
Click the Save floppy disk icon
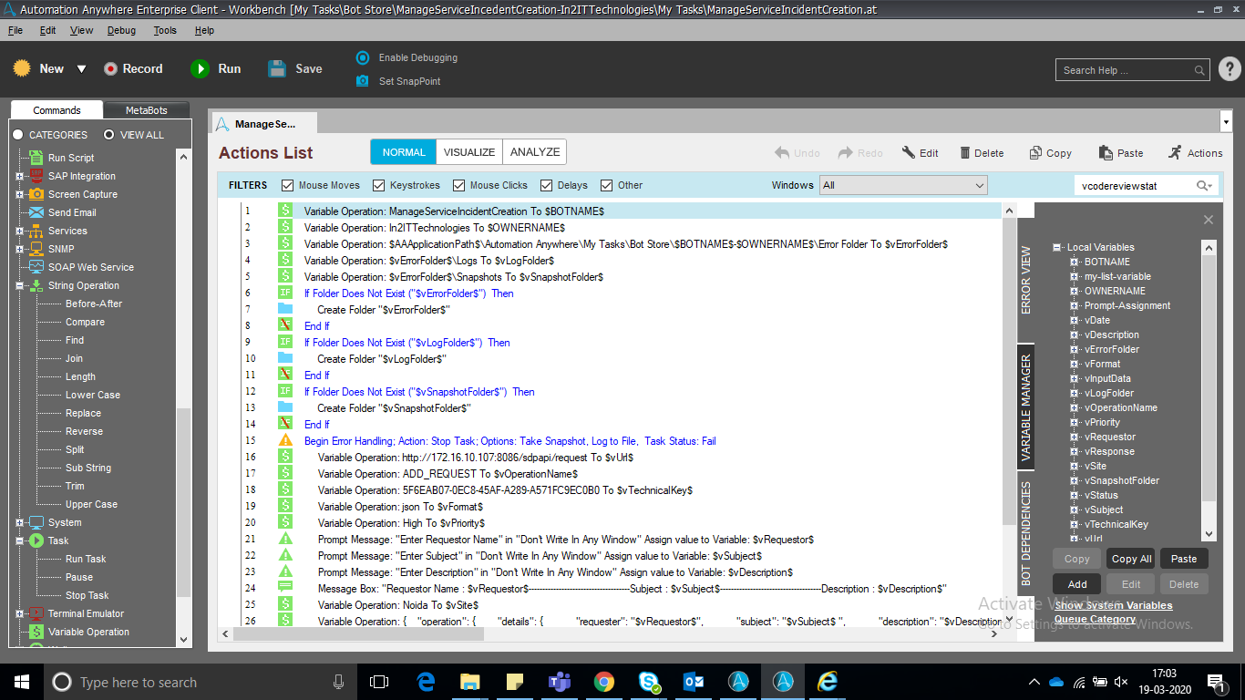(x=277, y=68)
